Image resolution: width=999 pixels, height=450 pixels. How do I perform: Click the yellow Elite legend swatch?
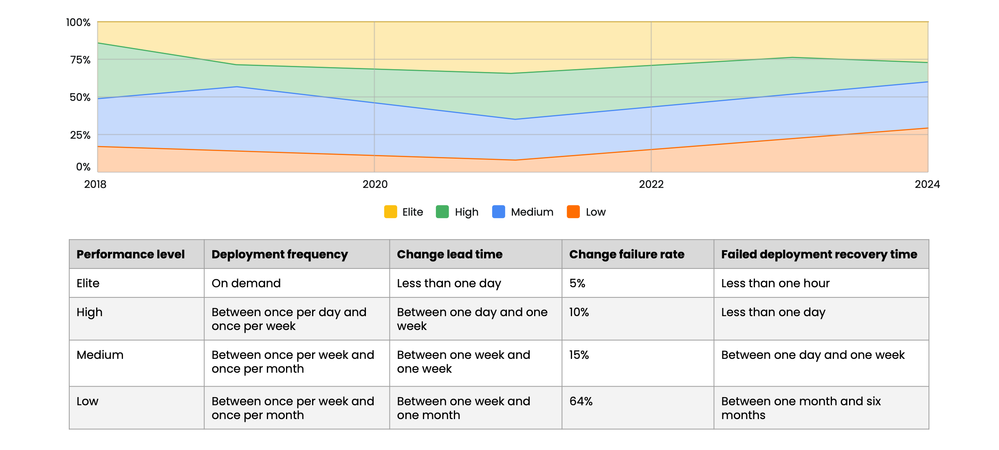pyautogui.click(x=390, y=212)
